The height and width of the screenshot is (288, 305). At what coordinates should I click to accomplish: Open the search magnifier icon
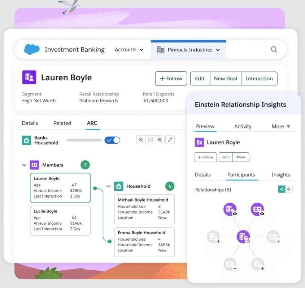(x=274, y=50)
